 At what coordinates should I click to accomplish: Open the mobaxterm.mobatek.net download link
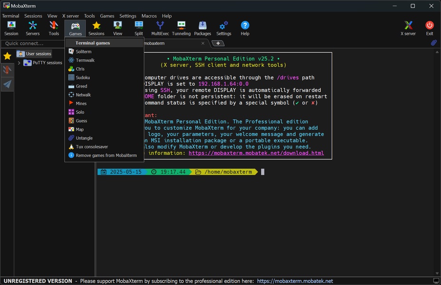click(256, 153)
